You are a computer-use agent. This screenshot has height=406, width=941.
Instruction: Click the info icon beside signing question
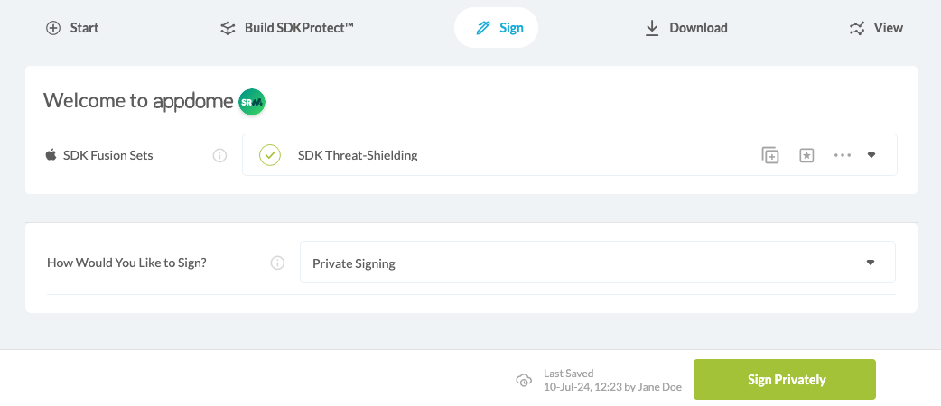click(277, 263)
